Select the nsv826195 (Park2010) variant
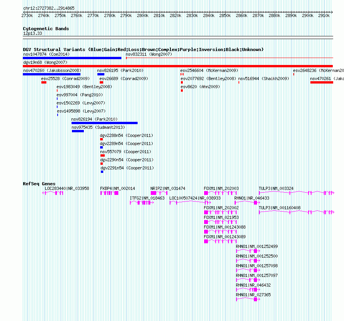Screen dimensions: 344x321 [101, 74]
